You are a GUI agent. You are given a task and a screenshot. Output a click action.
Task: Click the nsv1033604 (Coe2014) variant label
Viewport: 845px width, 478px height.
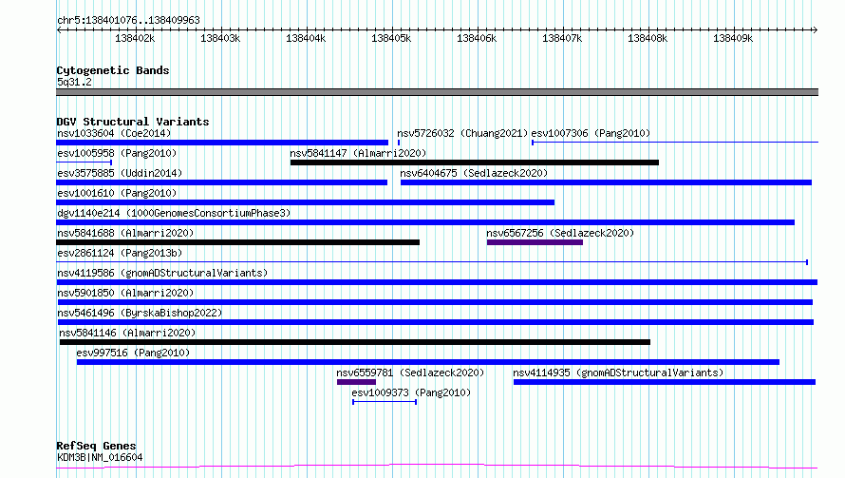114,133
